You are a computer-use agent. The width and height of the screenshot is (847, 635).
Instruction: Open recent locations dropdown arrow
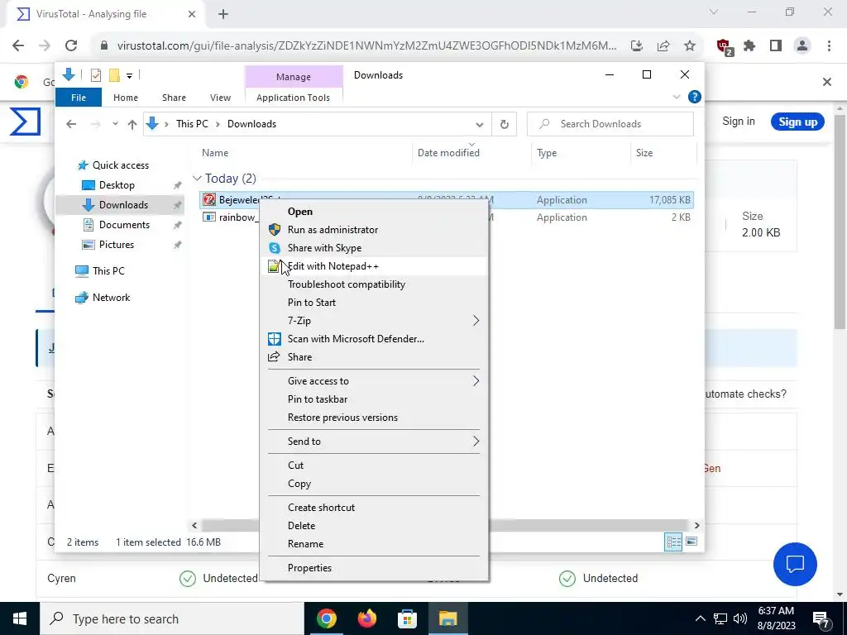click(115, 124)
